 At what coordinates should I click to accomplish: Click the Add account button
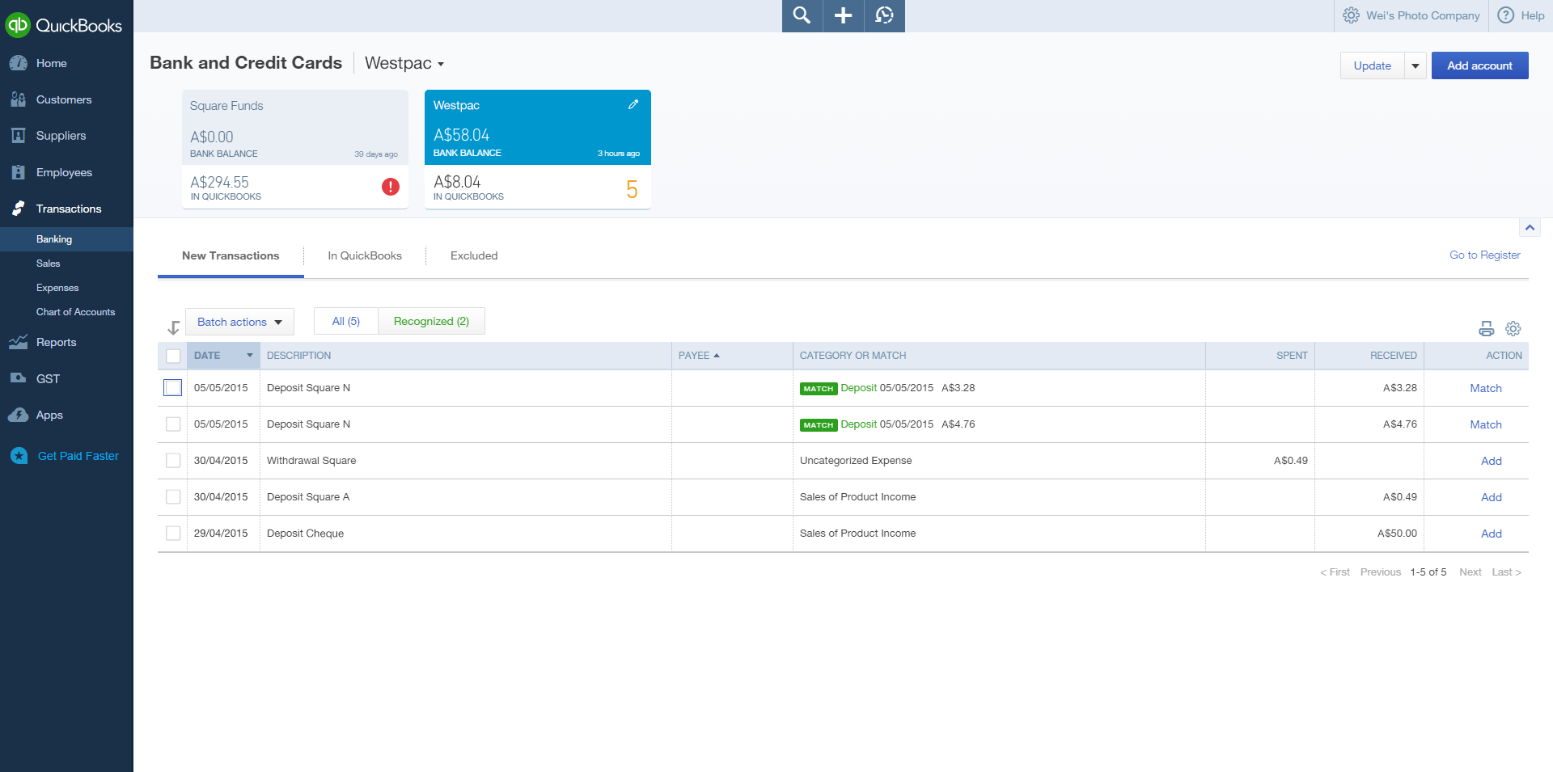1479,65
